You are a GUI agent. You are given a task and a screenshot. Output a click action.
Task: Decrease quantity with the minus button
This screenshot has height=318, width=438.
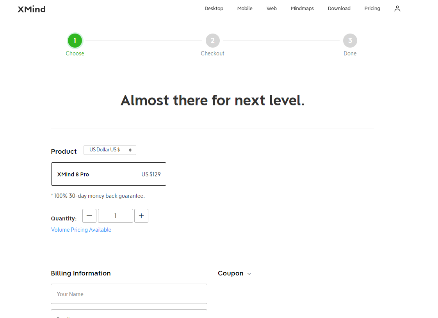click(89, 216)
